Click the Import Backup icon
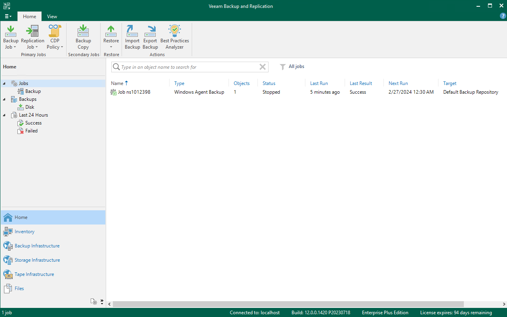 (132, 37)
